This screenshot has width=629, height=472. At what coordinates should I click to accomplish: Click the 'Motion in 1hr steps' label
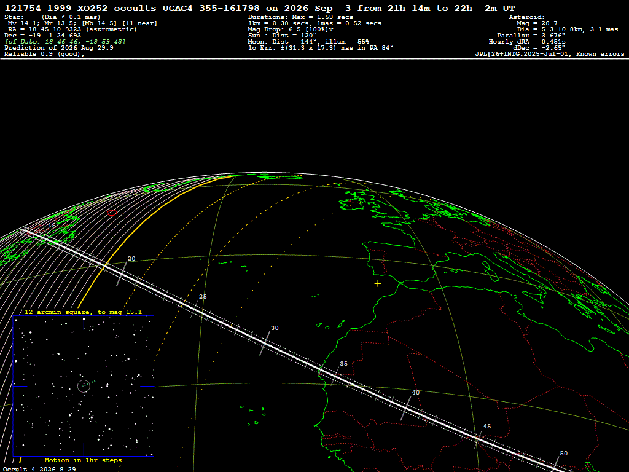tap(83, 460)
